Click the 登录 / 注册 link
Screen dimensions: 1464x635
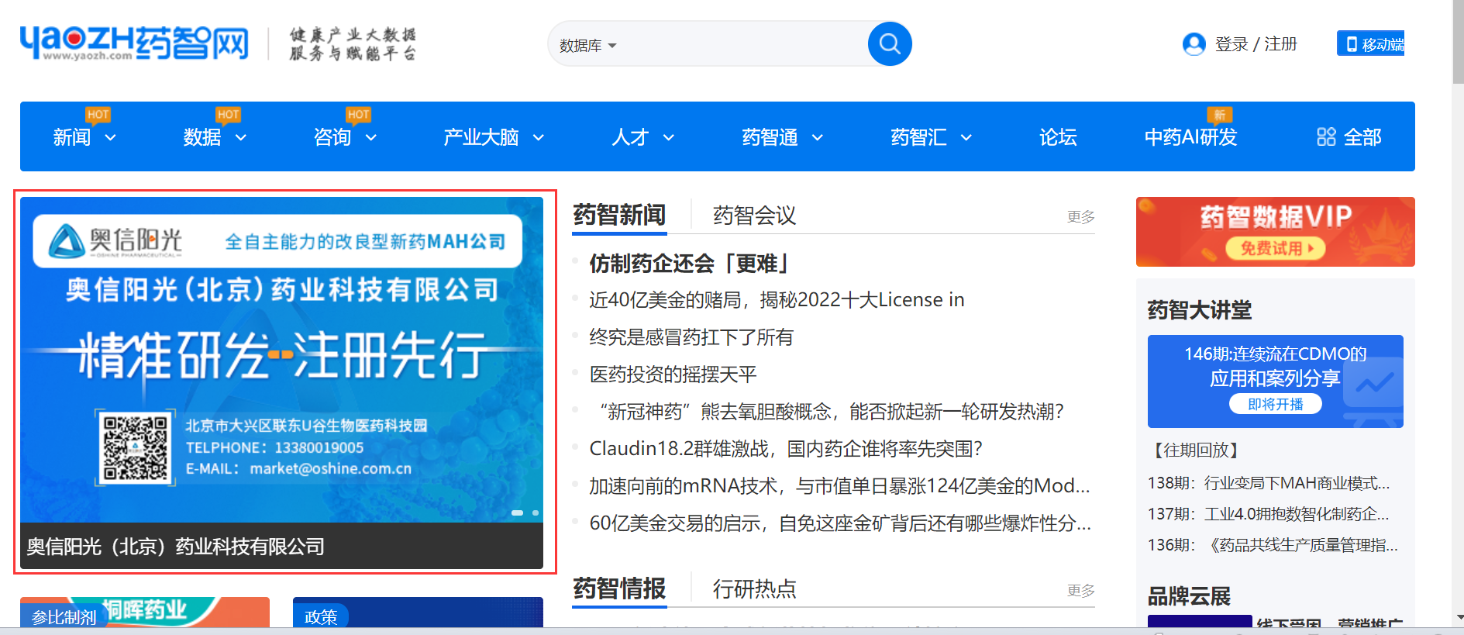coord(1256,44)
